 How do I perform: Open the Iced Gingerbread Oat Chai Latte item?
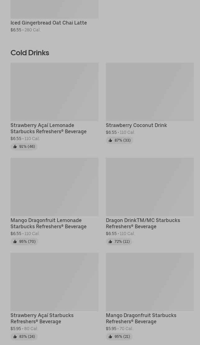tap(49, 23)
